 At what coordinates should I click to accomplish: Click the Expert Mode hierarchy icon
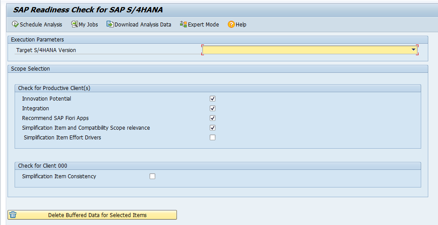183,24
